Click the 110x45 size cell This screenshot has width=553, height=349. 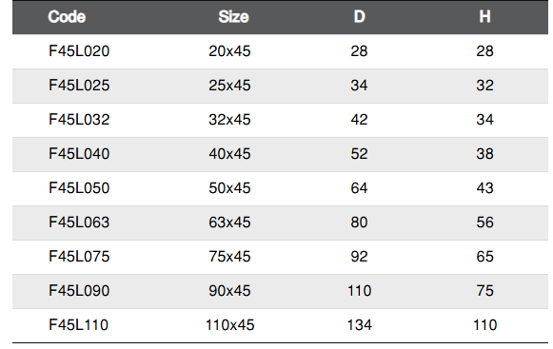tap(229, 324)
